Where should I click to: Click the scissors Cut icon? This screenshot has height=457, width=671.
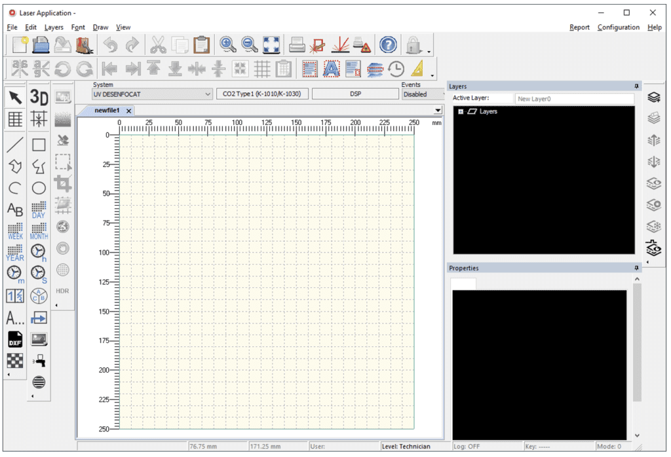tap(158, 45)
